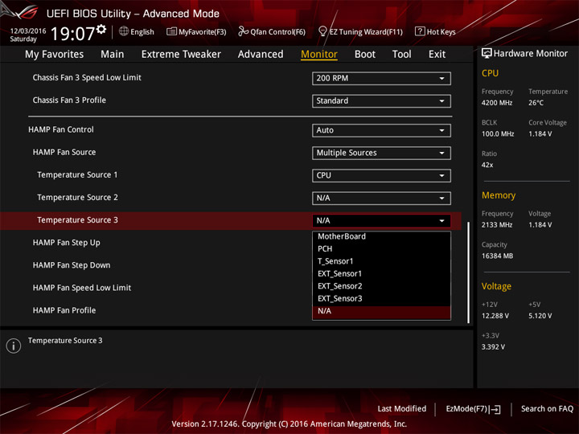Open Temperature Source 2 dropdown
This screenshot has height=434, width=579.
(x=381, y=199)
